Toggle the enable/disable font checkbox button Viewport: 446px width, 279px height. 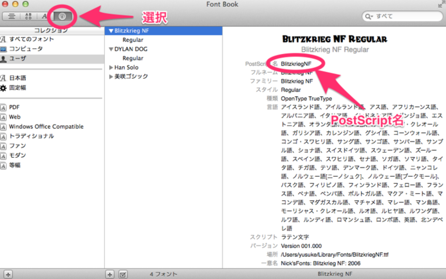[123, 274]
